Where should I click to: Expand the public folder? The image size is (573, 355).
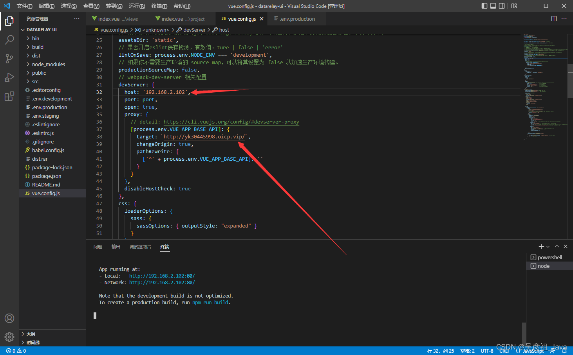52,73
